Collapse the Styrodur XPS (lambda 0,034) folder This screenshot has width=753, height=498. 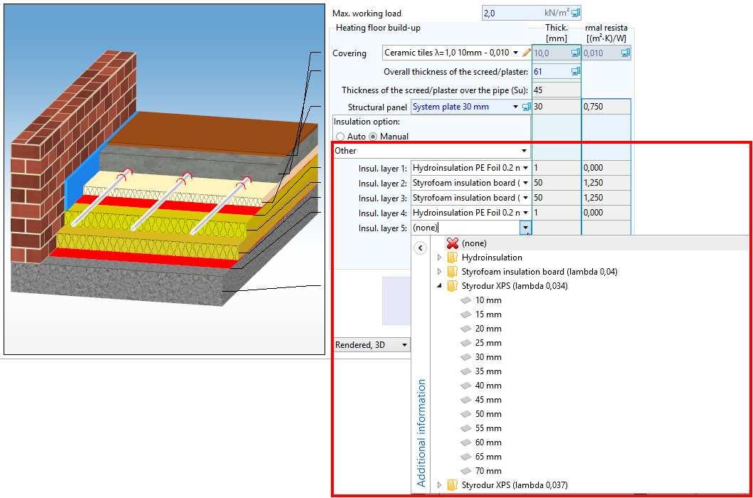click(439, 286)
